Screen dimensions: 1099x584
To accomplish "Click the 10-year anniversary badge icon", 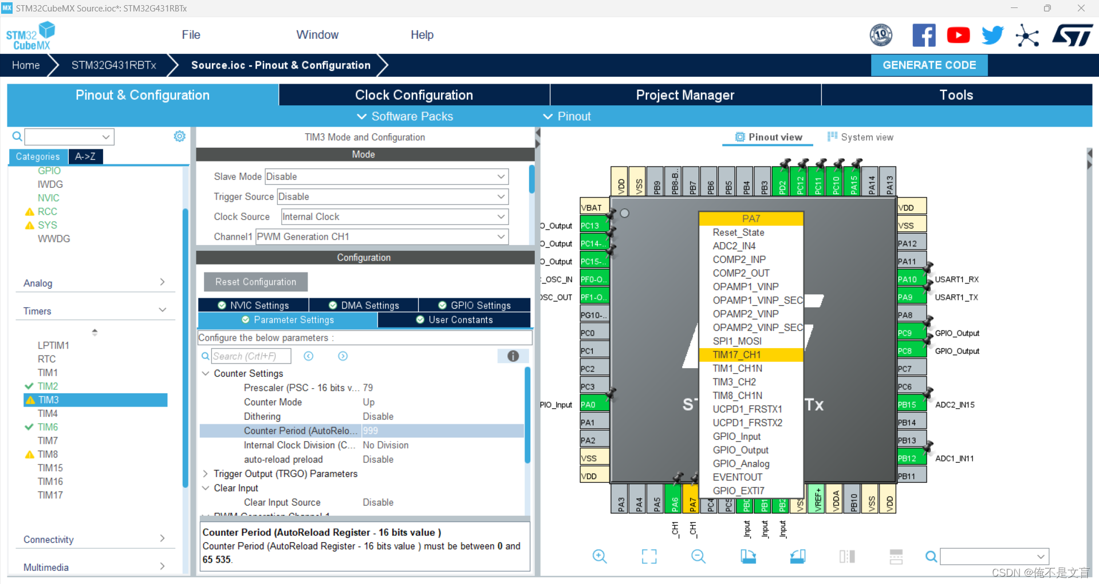I will [x=881, y=35].
